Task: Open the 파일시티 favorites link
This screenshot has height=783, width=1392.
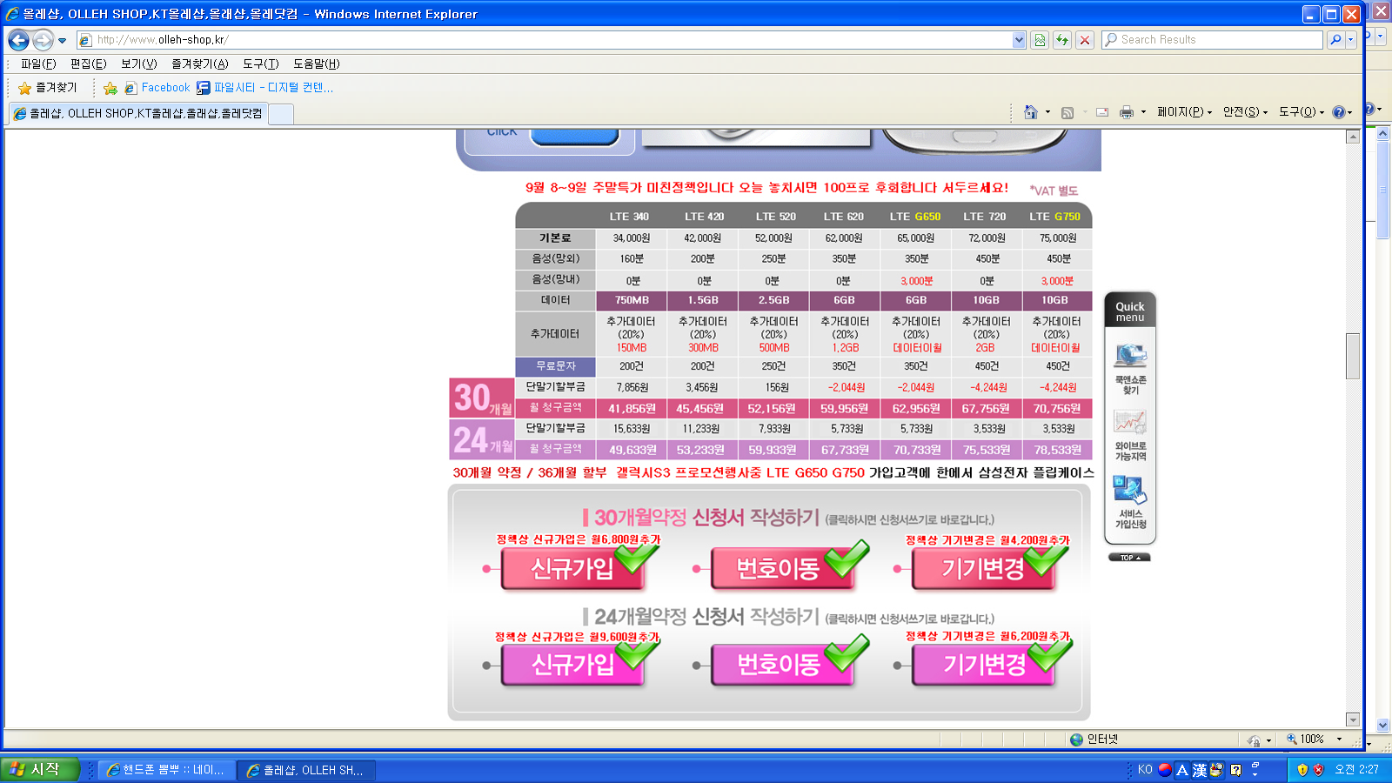Action: click(264, 88)
